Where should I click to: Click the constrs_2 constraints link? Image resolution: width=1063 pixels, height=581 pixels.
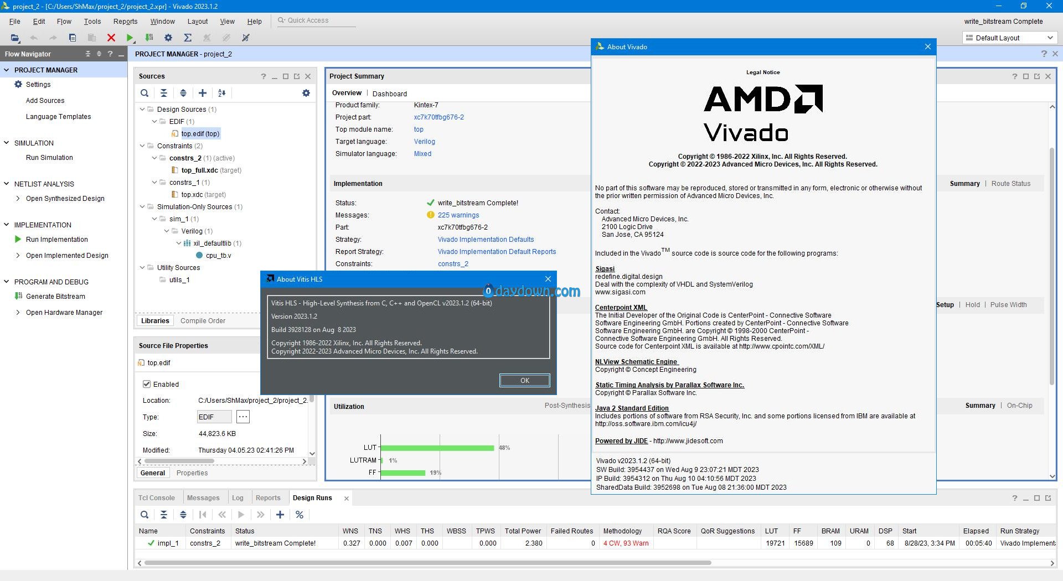tap(453, 263)
